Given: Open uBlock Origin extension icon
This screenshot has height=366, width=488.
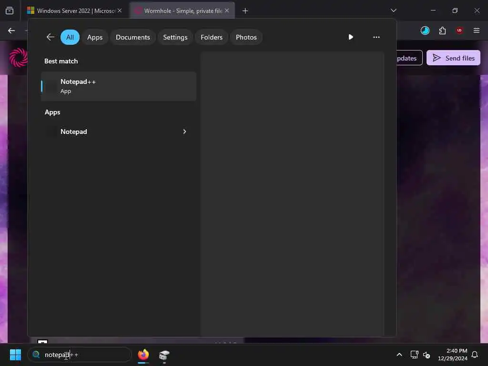Looking at the screenshot, I should pos(459,30).
